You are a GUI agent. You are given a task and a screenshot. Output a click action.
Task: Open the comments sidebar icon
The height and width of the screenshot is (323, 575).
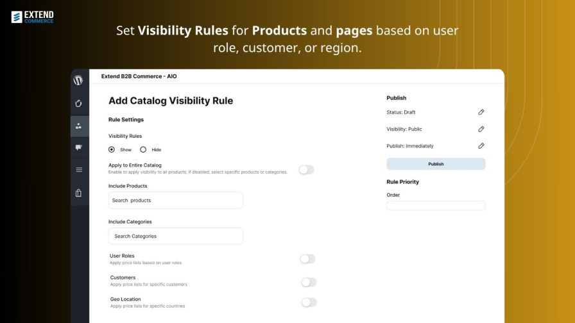78,147
